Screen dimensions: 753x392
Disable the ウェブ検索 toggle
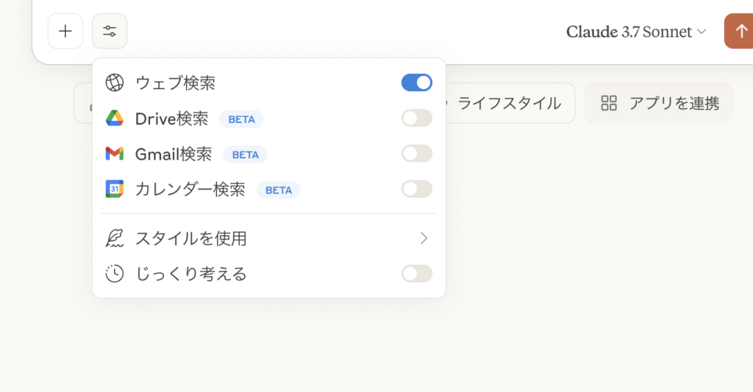[x=417, y=82]
